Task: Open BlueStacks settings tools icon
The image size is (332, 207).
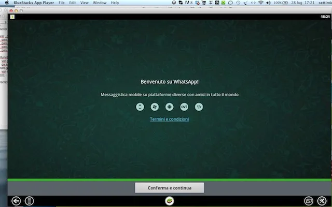Action: click(x=322, y=201)
